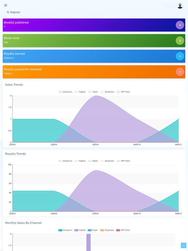This screenshot has height=251, width=188.
Task: Click arrow on Books Sold card
Action: point(180,41)
